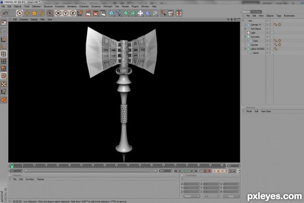The width and height of the screenshot is (304, 203).
Task: Open the Plugins menu
Action: click(x=135, y=7)
